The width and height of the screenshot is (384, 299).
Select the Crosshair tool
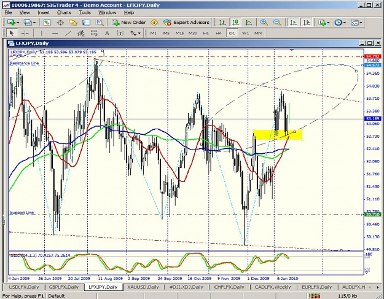tap(25, 33)
